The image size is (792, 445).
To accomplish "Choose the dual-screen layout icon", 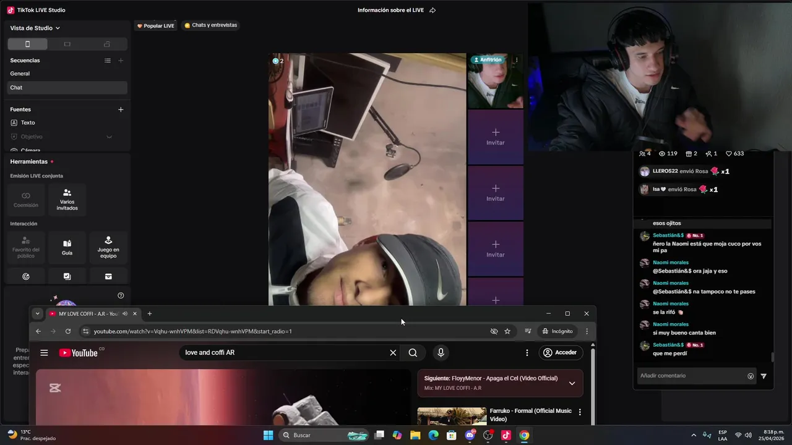I will (x=107, y=44).
